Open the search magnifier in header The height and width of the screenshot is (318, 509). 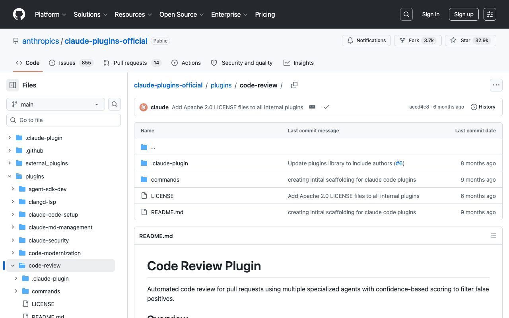click(406, 14)
